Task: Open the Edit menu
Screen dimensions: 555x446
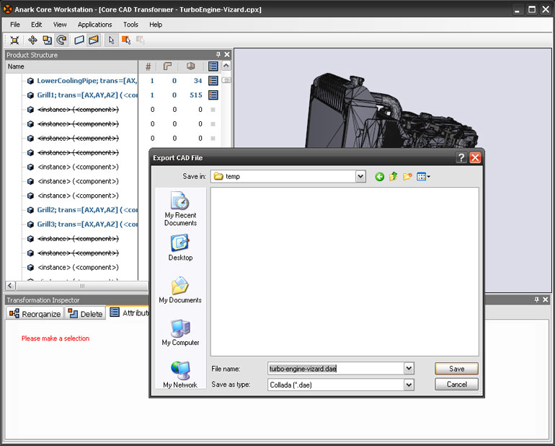Action: point(37,25)
